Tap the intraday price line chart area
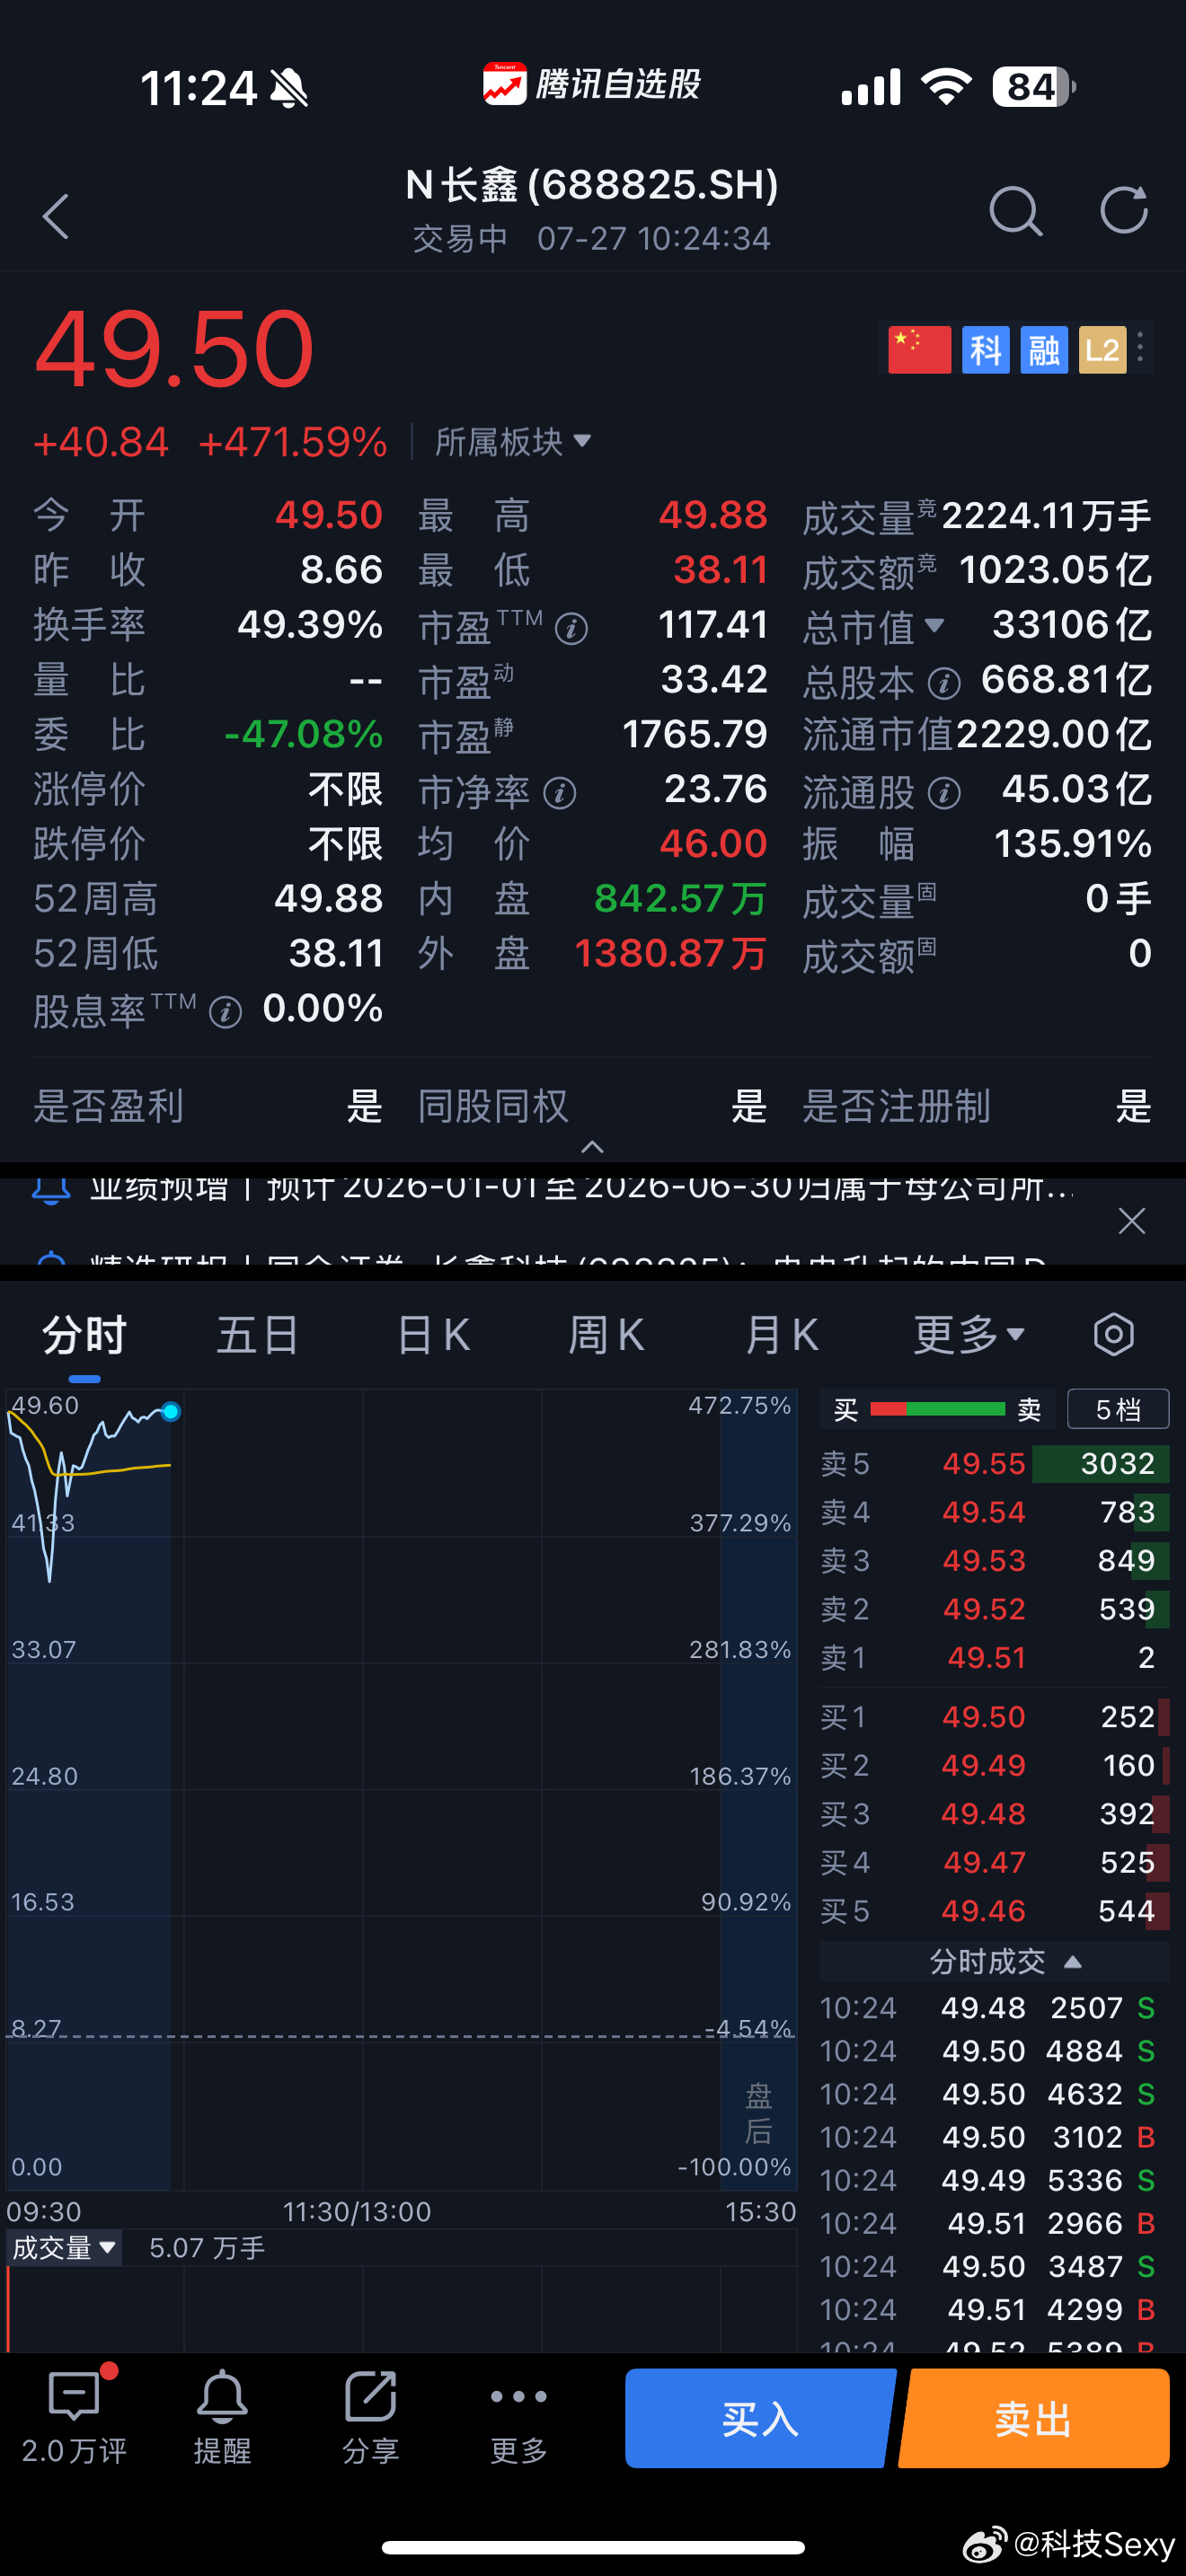This screenshot has height=2576, width=1186. click(400, 1788)
